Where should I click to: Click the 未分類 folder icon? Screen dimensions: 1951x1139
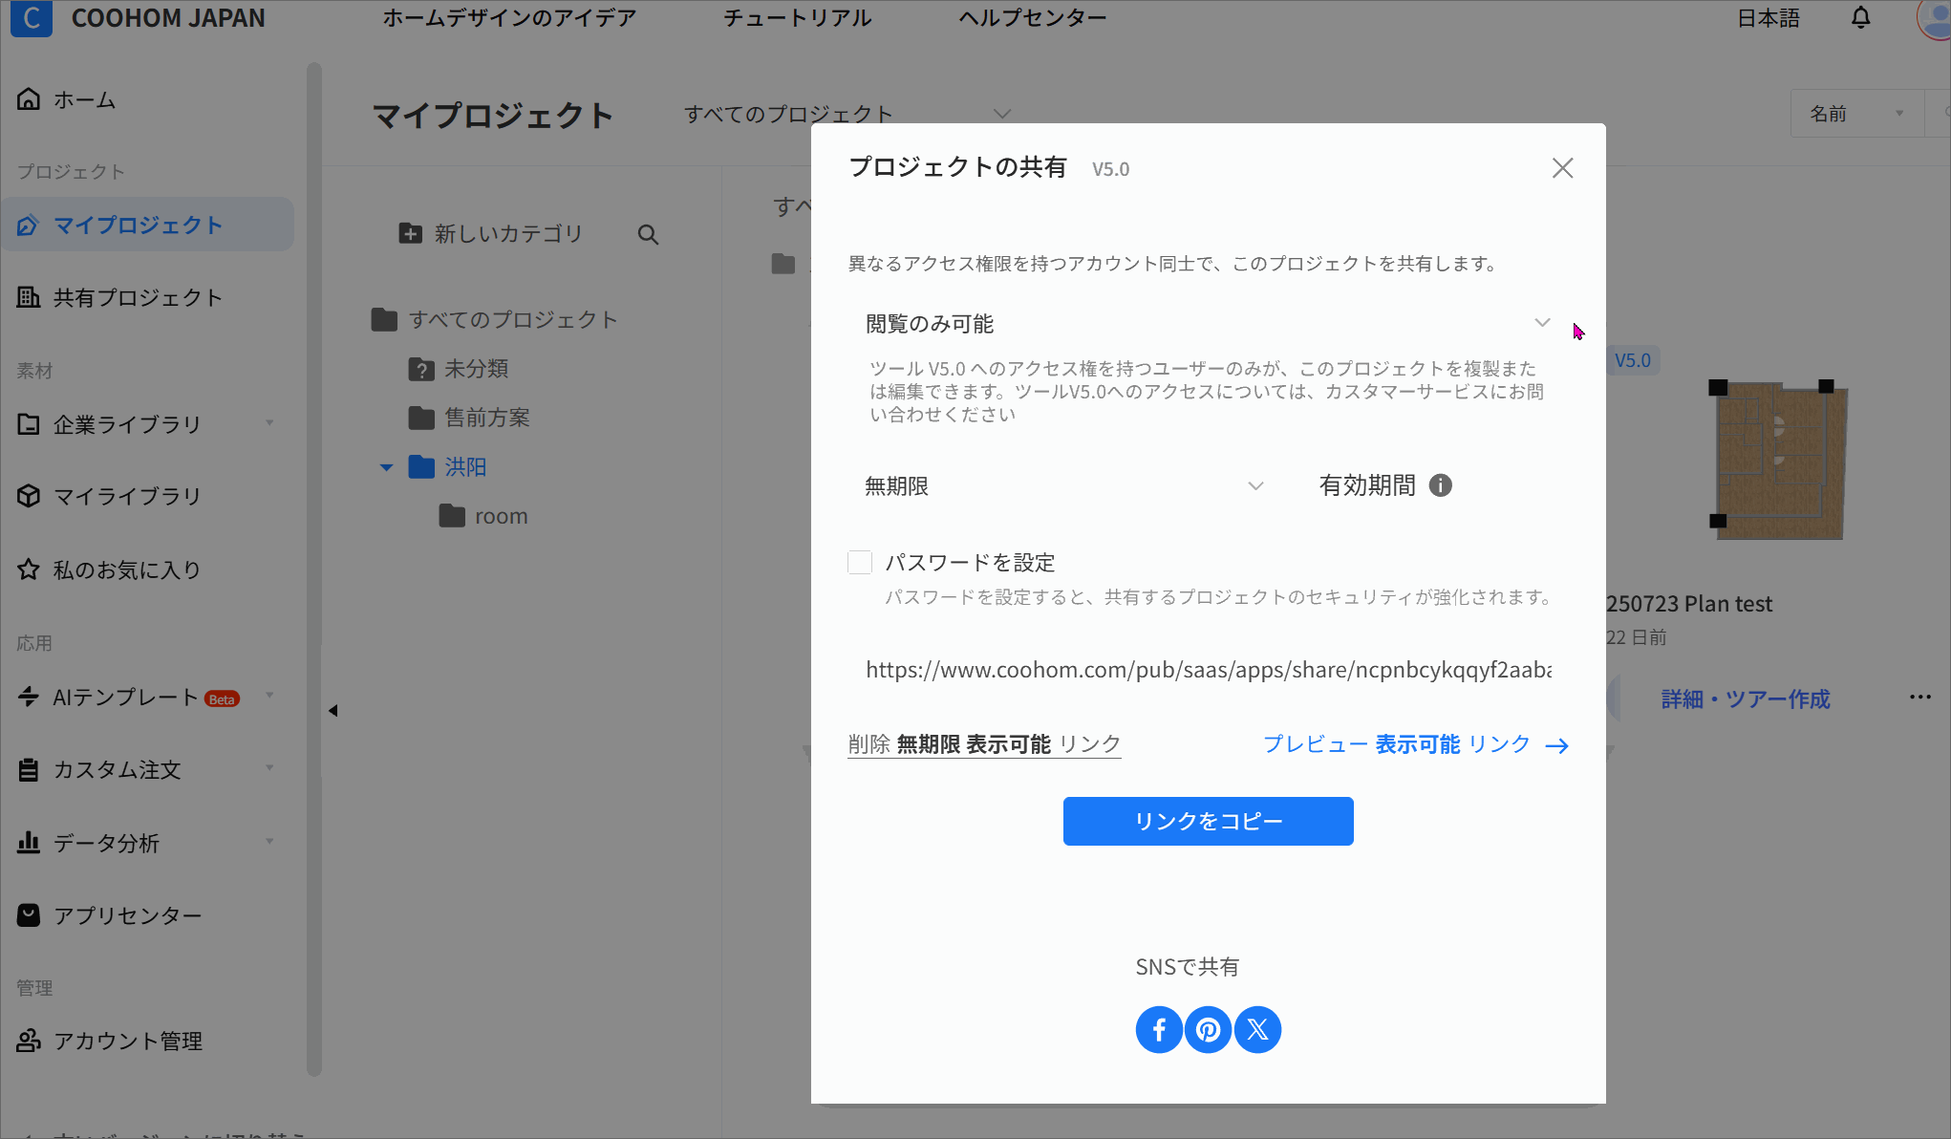[421, 369]
